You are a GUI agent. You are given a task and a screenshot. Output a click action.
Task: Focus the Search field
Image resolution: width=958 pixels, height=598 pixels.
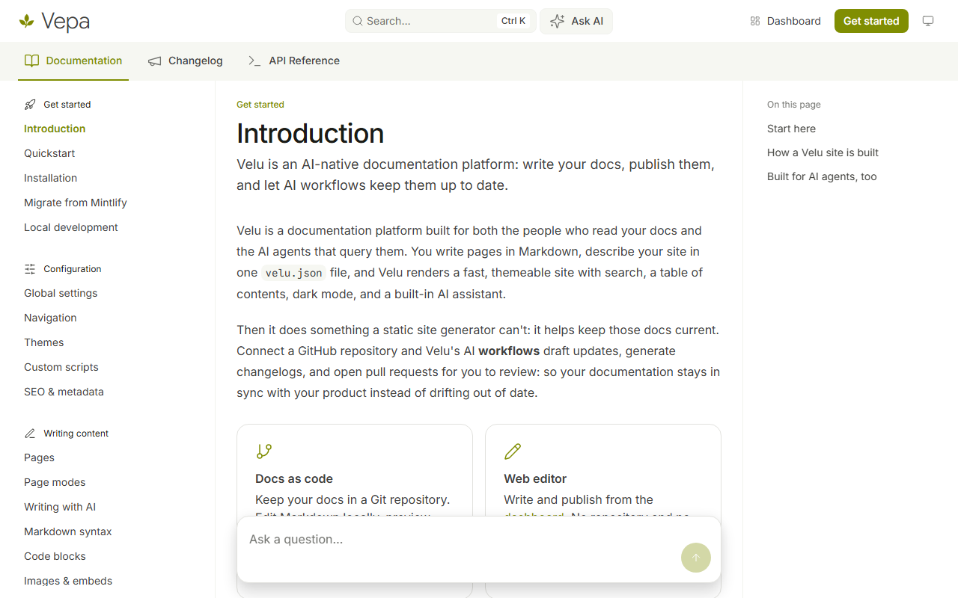coord(440,21)
